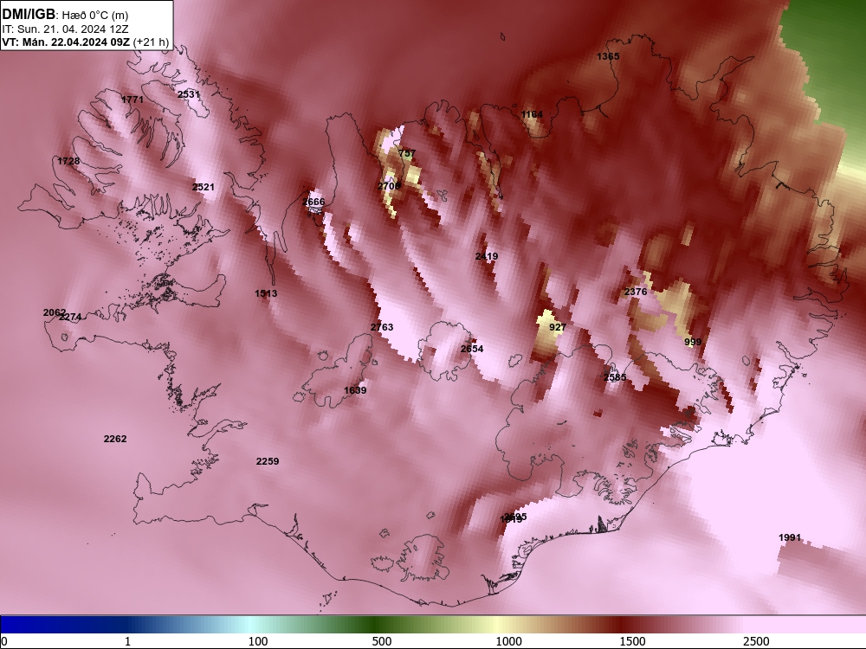
Task: Click the 1365 value on the map
Action: coord(608,56)
